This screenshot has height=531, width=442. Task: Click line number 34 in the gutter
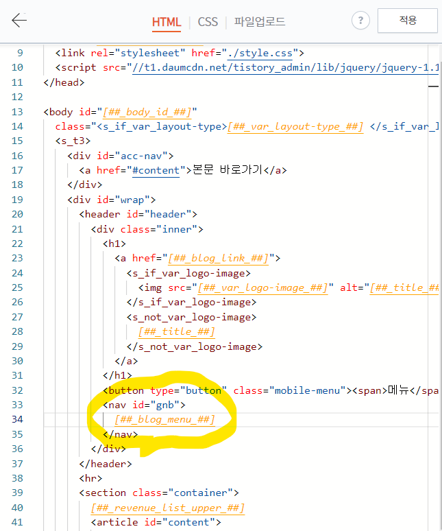[17, 419]
